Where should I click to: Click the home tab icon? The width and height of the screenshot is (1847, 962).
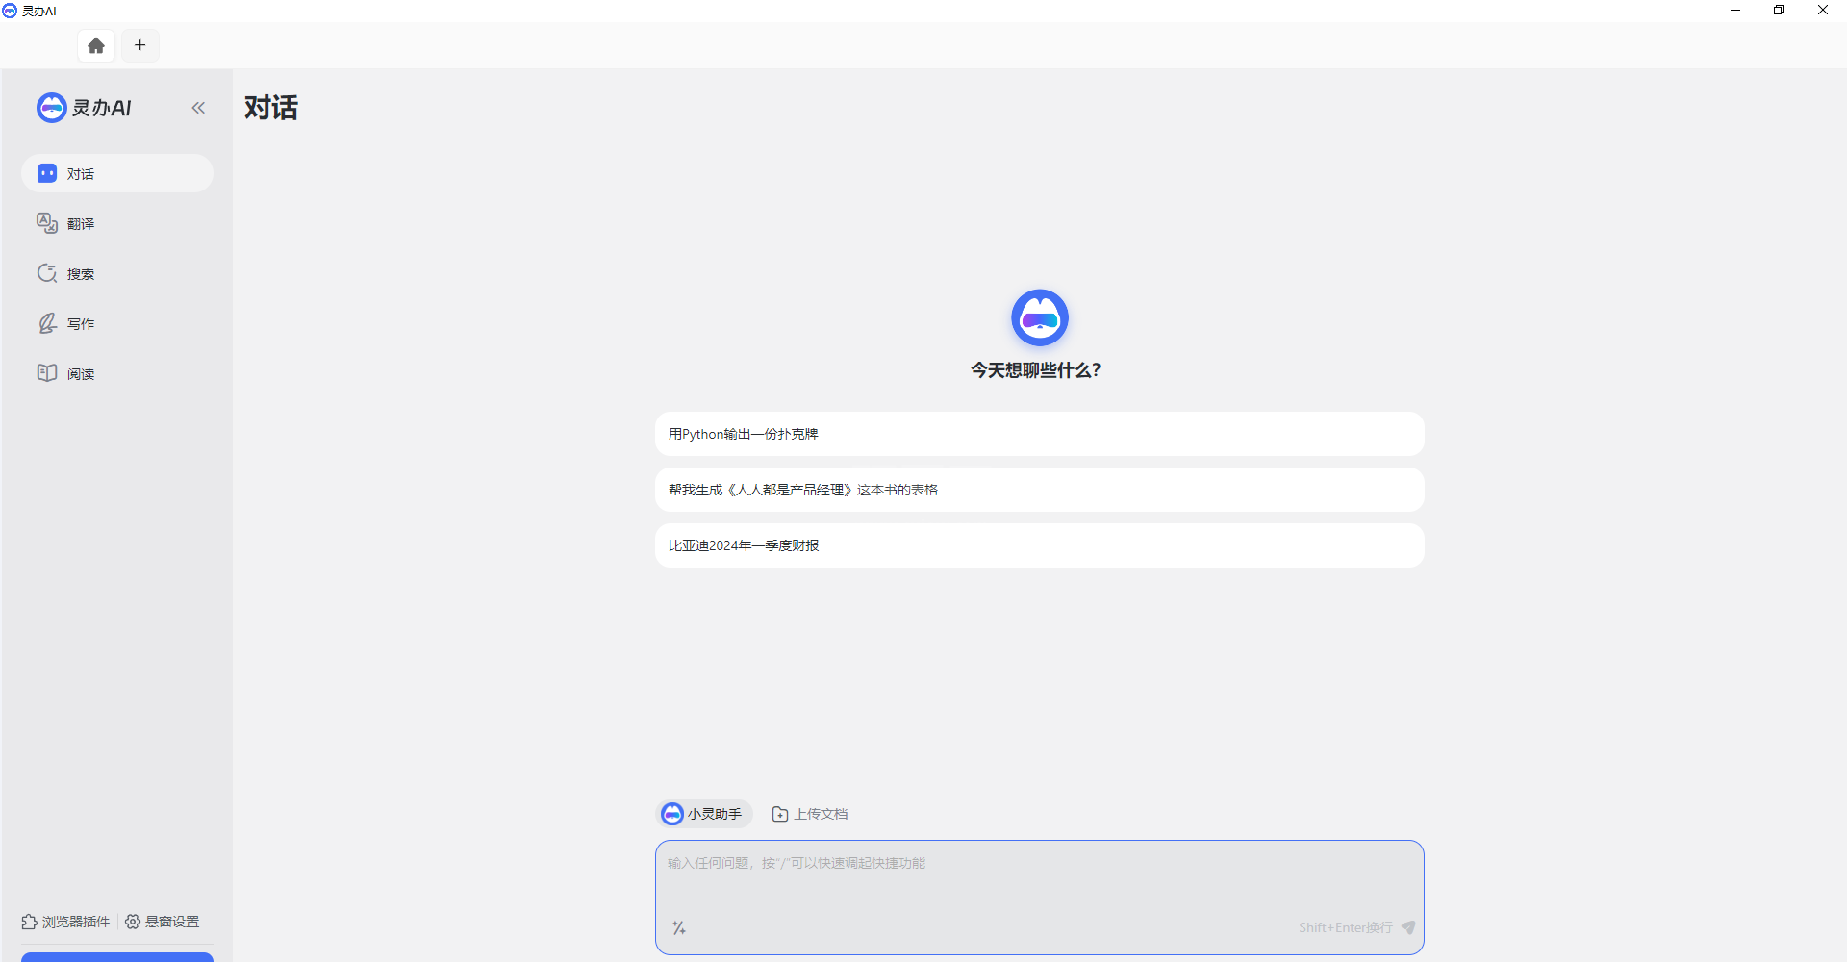[96, 45]
